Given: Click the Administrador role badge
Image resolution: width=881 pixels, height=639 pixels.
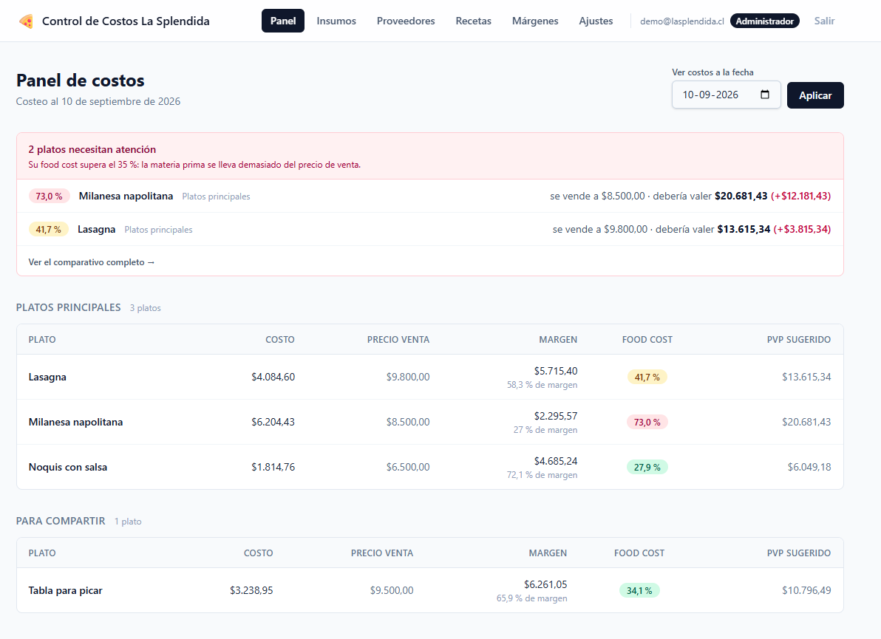Looking at the screenshot, I should (765, 21).
